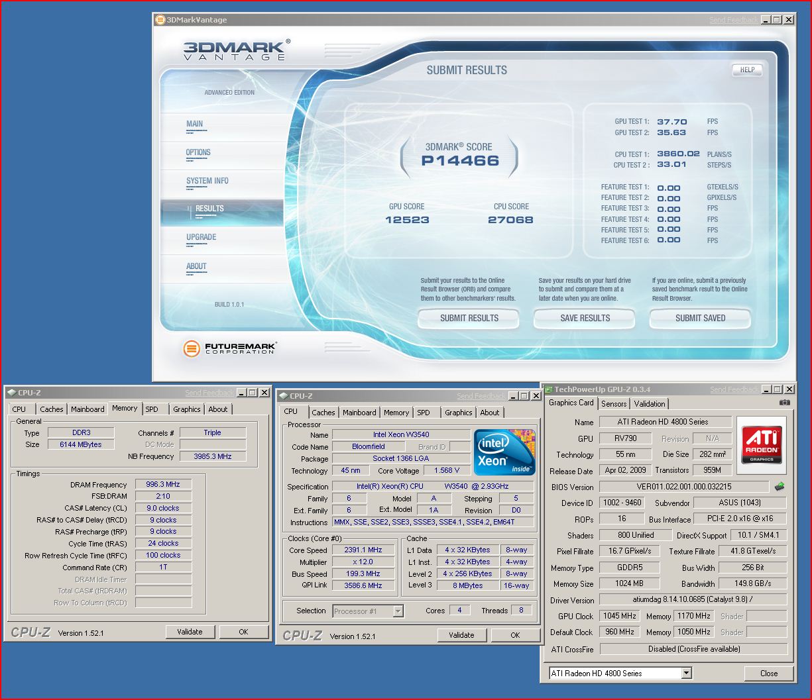Switch to the Sensors tab in GPU-Z

coord(614,404)
